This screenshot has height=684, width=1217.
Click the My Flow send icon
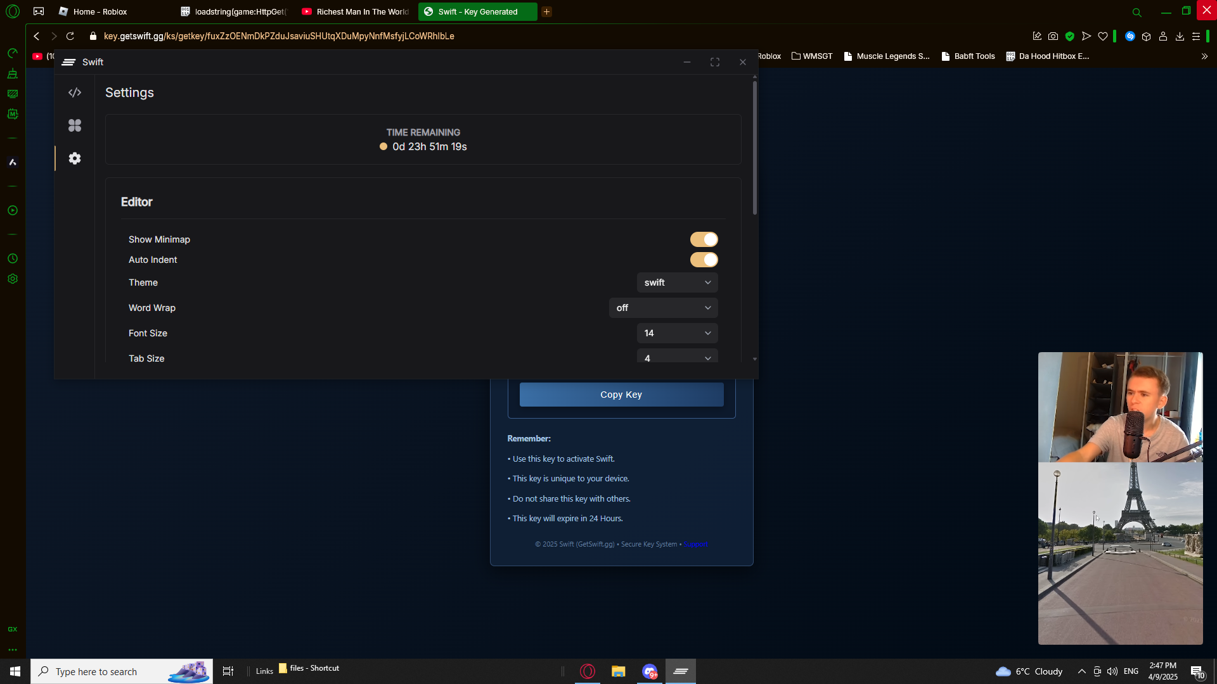(x=1086, y=36)
